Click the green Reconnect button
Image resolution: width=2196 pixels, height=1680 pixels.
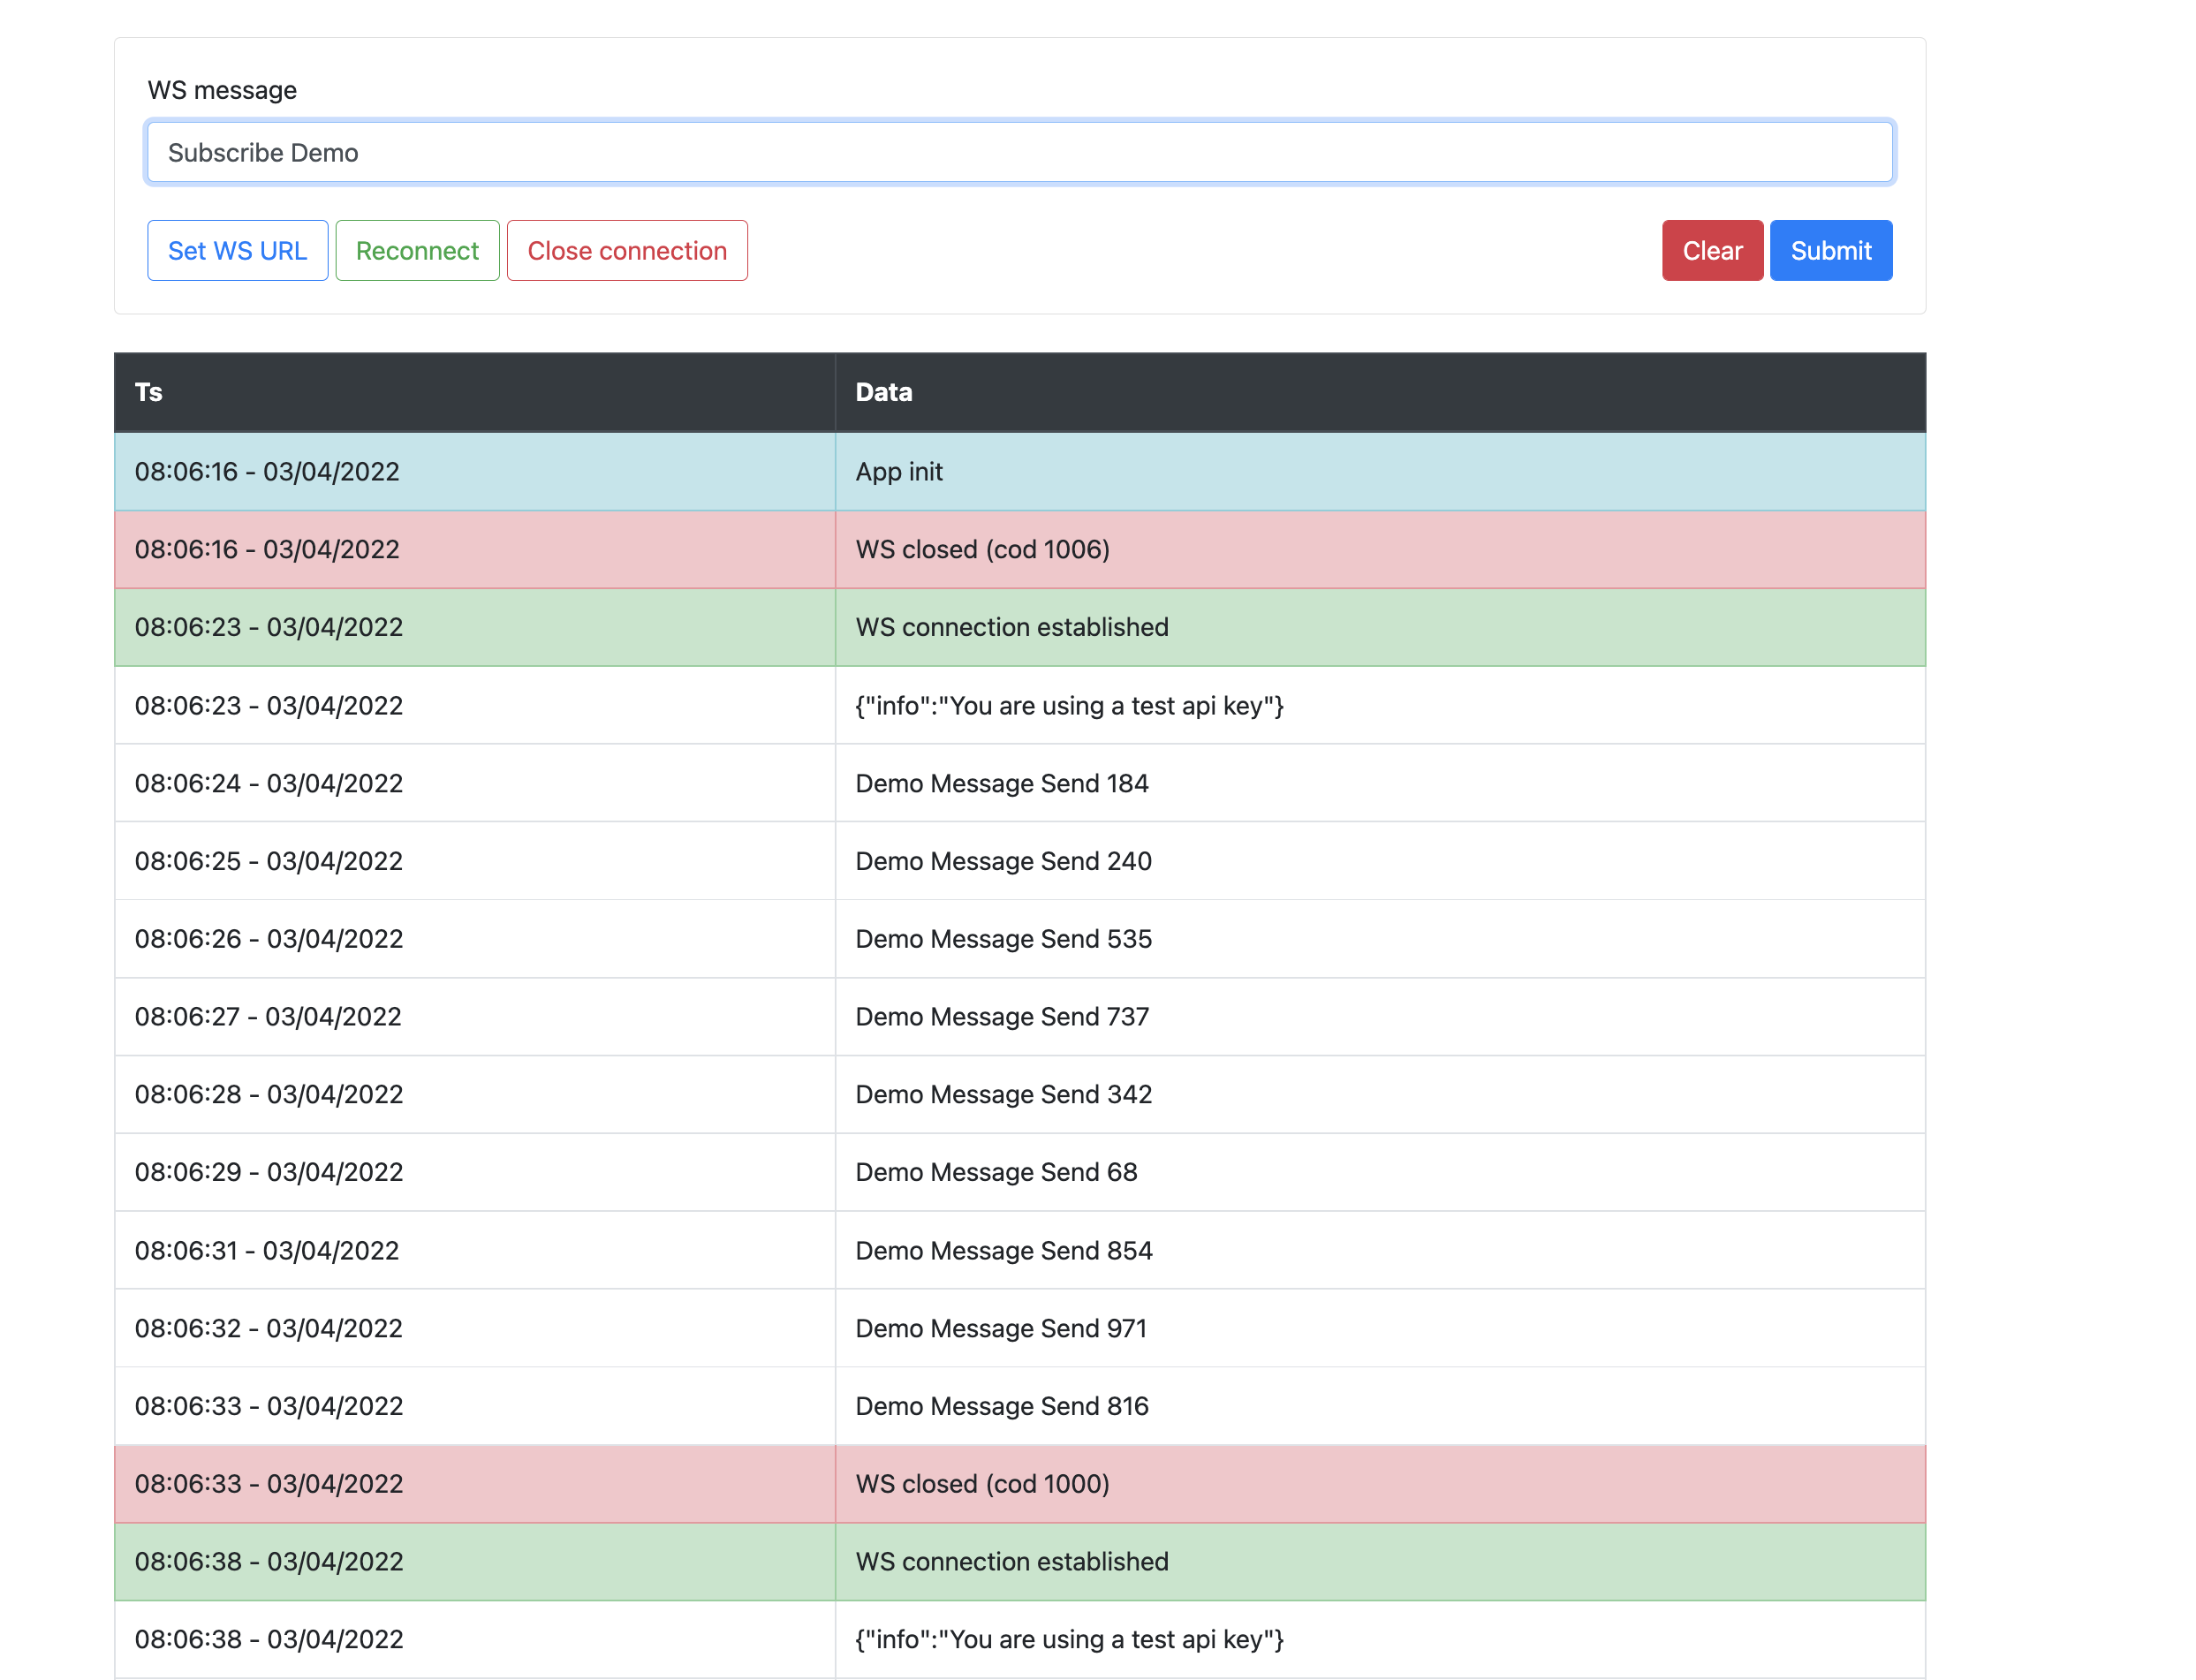(417, 251)
